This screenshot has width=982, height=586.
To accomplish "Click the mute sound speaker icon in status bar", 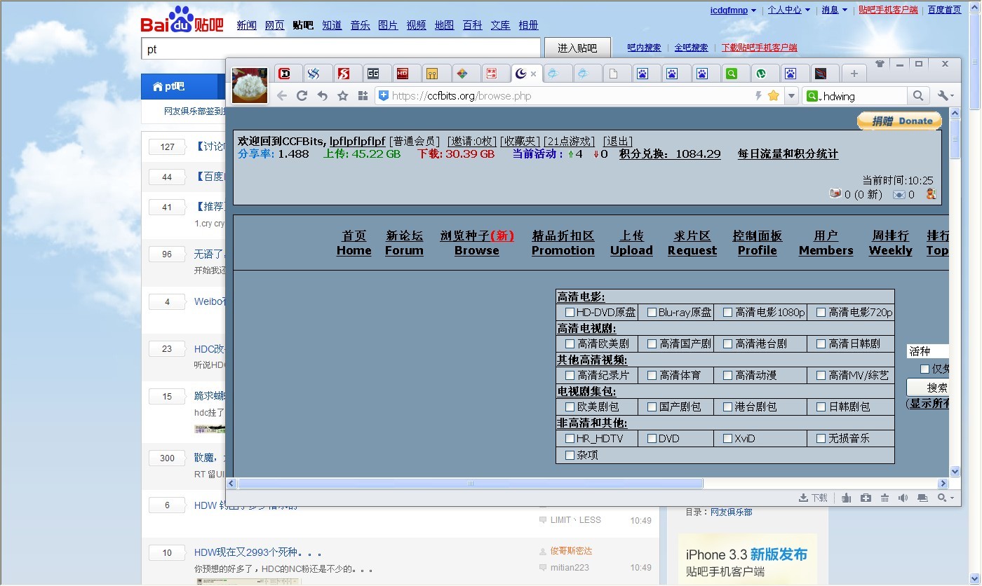I will (x=903, y=498).
